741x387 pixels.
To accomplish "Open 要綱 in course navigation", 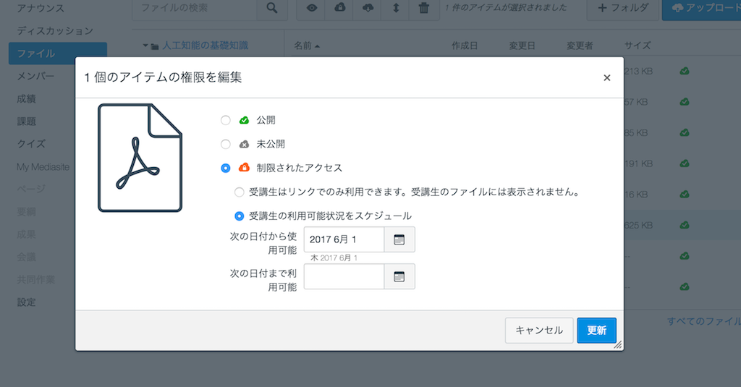I will (27, 212).
